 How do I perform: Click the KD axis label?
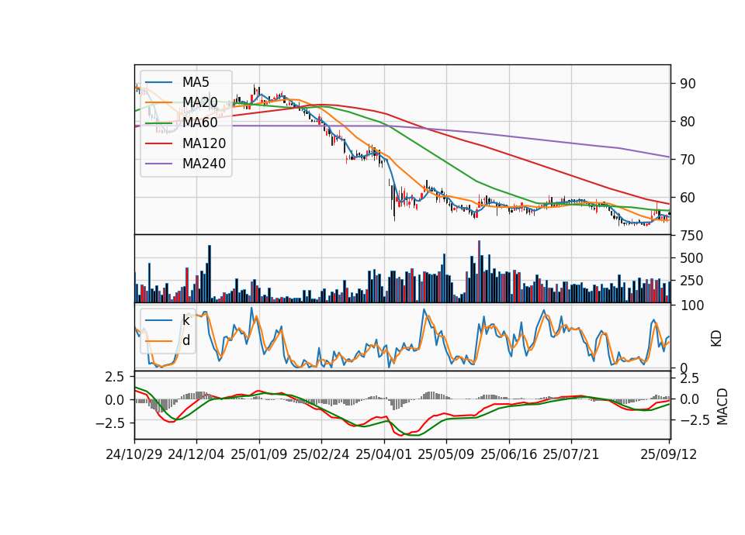716,338
